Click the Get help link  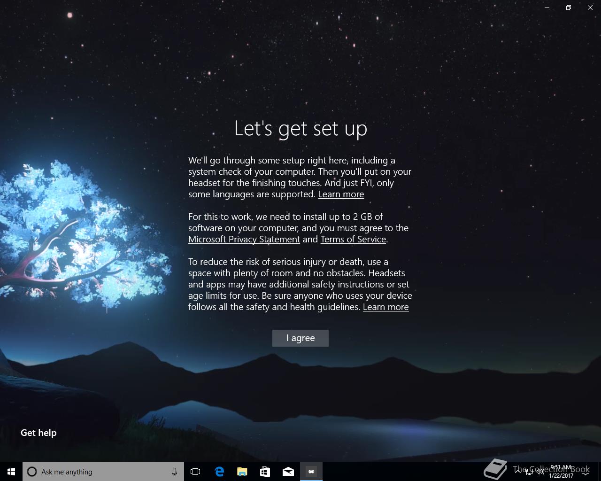(39, 433)
